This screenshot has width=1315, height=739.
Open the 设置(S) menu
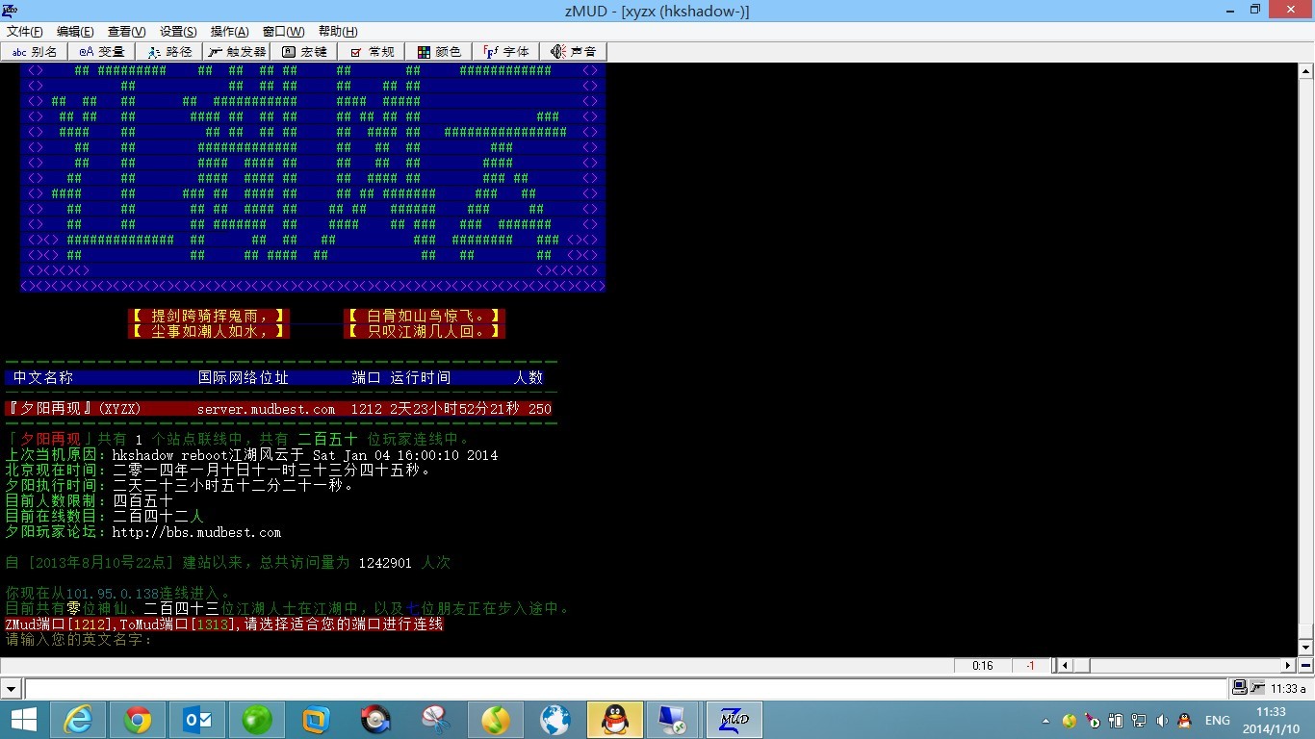pyautogui.click(x=178, y=32)
